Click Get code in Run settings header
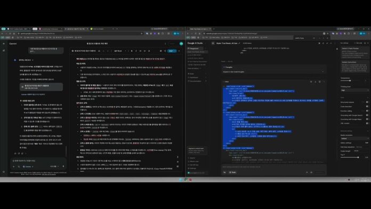 (x=358, y=43)
